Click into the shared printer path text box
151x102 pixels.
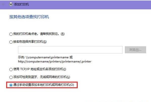tap(70, 50)
